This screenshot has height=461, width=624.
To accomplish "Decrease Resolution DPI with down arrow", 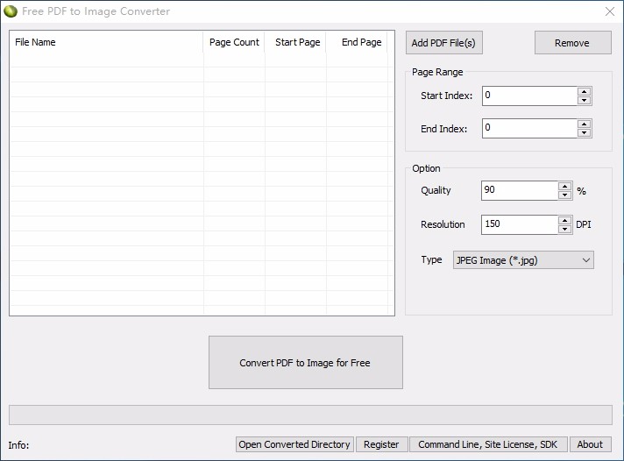I will (564, 230).
